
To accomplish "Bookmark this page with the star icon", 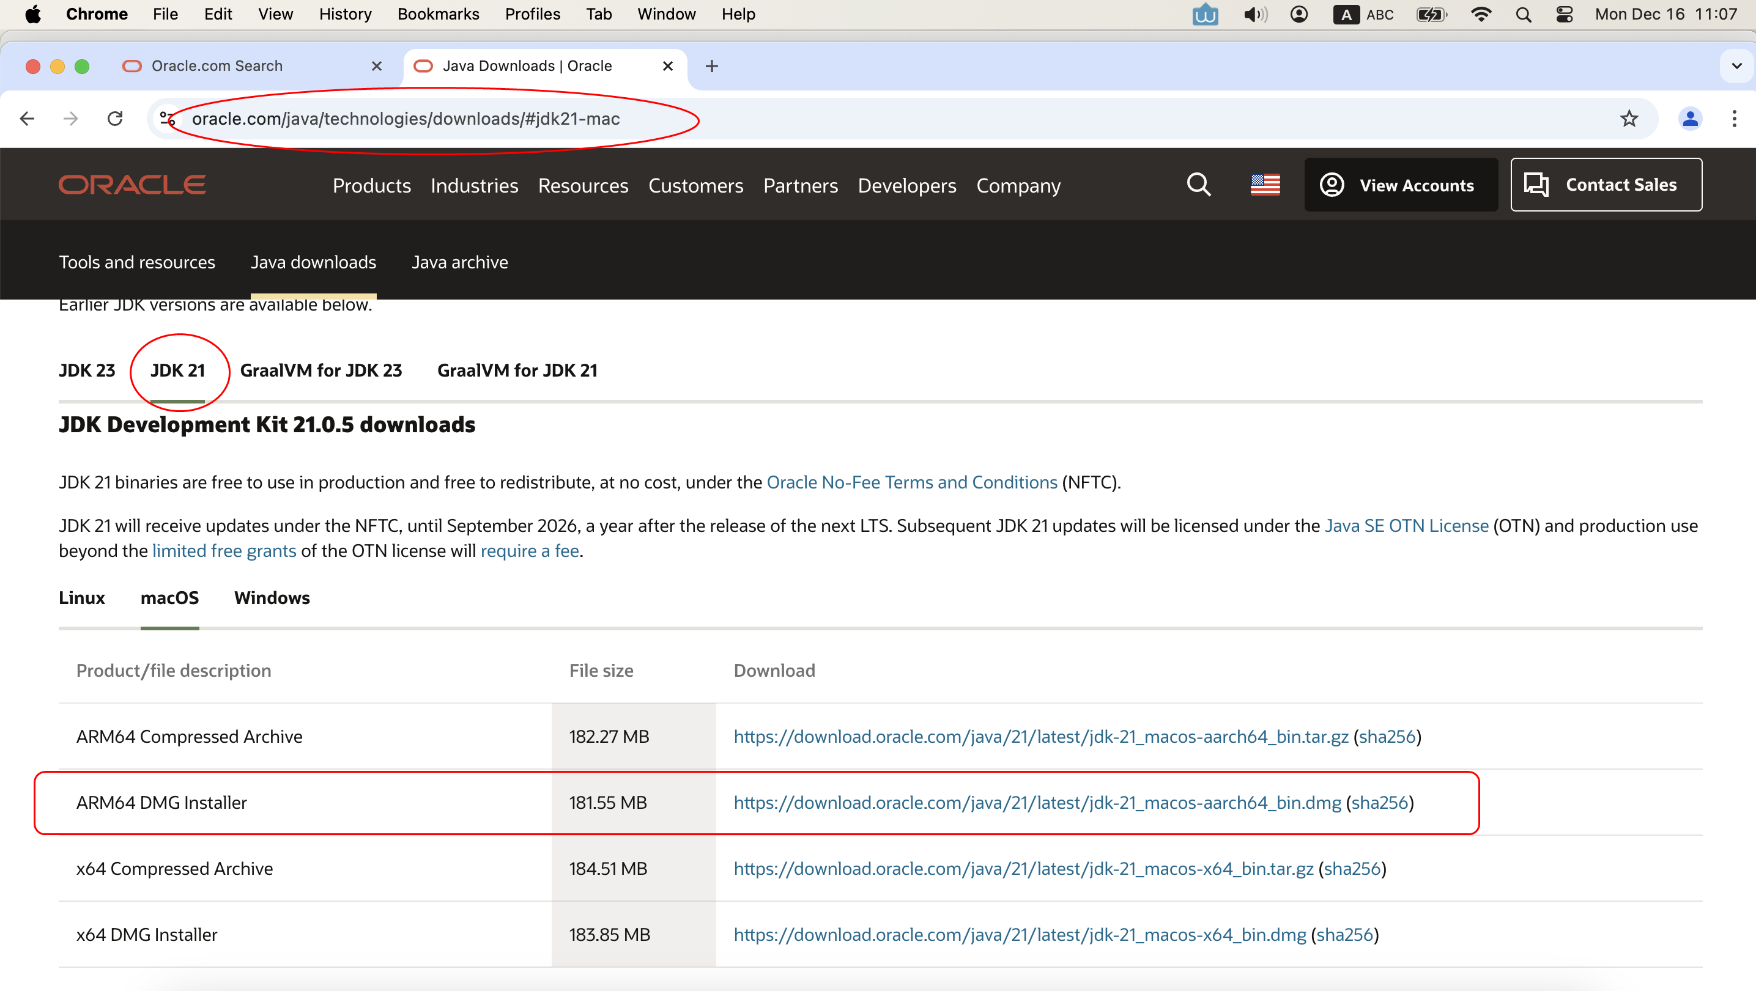I will [x=1629, y=119].
